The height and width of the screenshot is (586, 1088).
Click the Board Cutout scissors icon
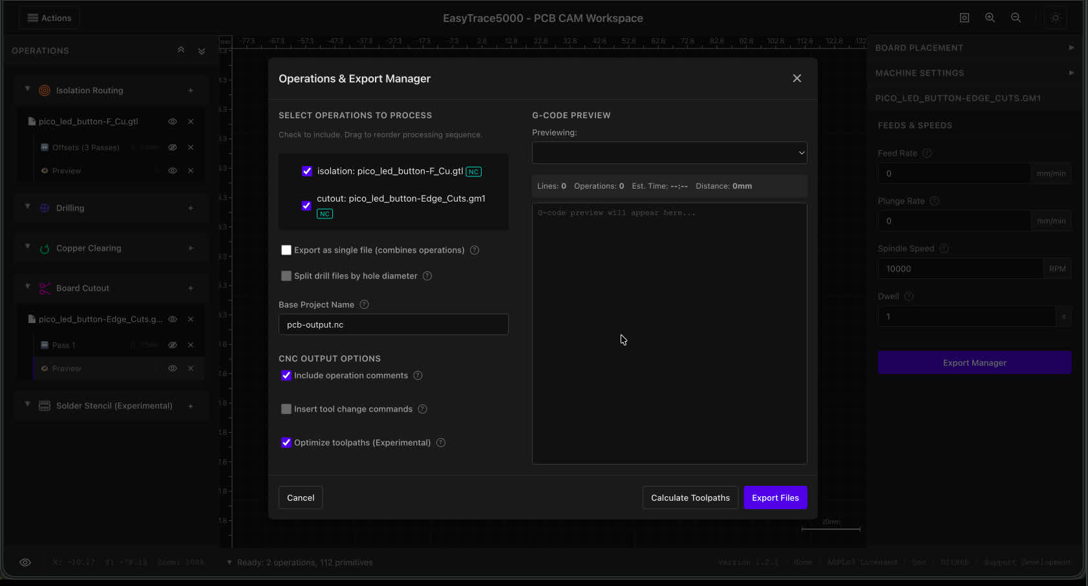click(x=45, y=288)
